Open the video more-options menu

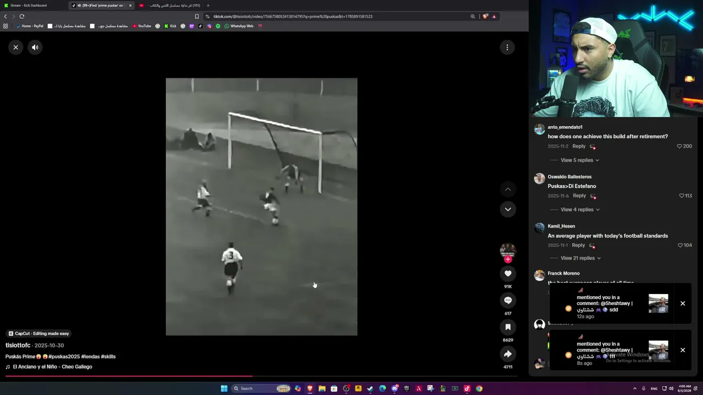click(507, 47)
